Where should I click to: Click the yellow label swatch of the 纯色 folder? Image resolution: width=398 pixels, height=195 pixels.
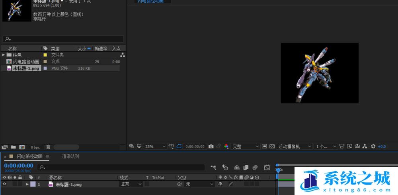coord(45,55)
